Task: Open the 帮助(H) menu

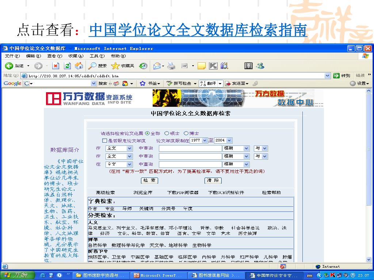Action: click(118, 56)
